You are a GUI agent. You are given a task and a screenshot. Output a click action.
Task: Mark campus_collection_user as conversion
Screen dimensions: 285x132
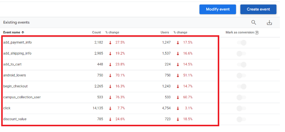[x=242, y=97]
